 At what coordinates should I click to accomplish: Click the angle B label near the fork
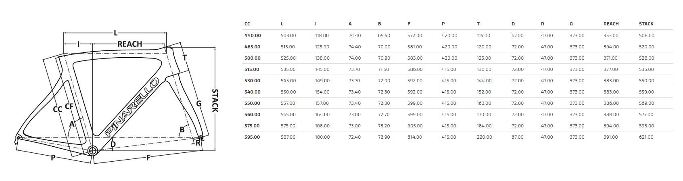(182, 130)
